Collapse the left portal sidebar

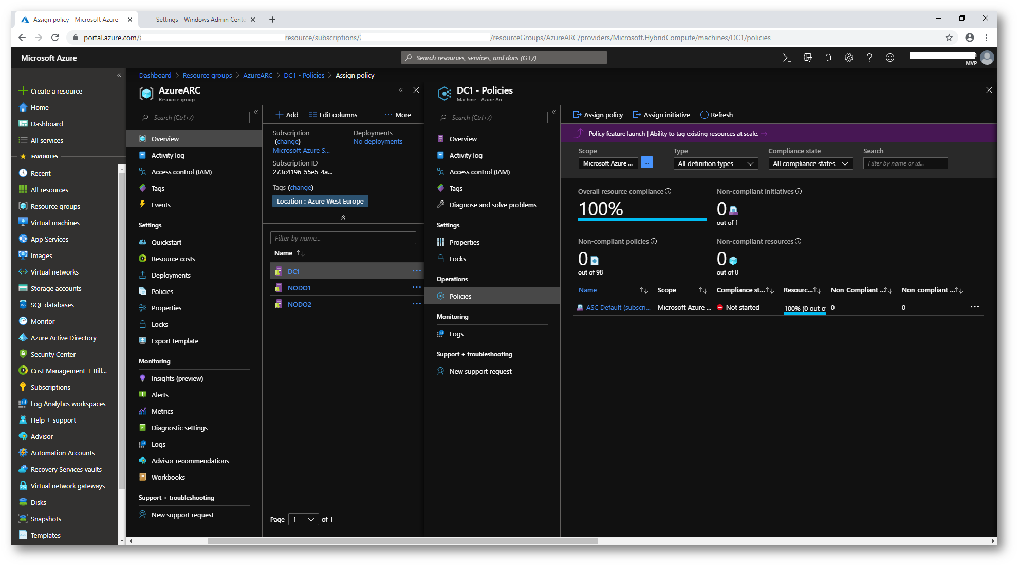coord(119,75)
